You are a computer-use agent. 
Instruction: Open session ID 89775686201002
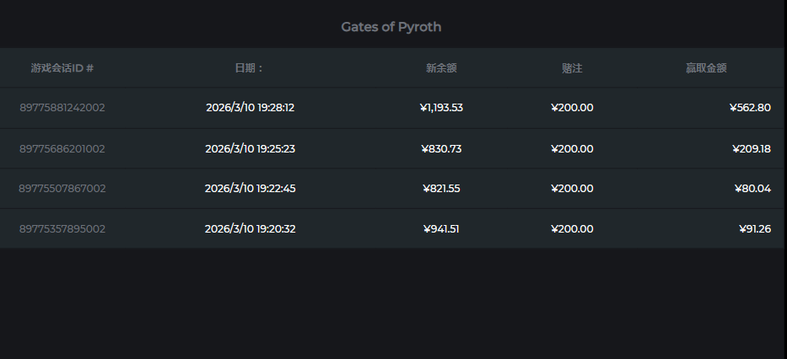tap(62, 149)
